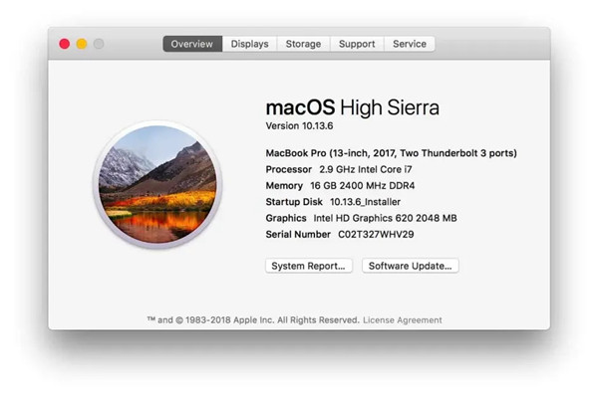
Task: Click the 16 GB 2400 MHz DDR4 memory value
Action: coord(363,185)
